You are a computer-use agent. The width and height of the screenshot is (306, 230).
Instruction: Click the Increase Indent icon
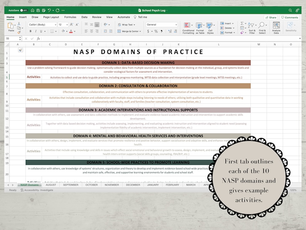pyautogui.click(x=111, y=31)
